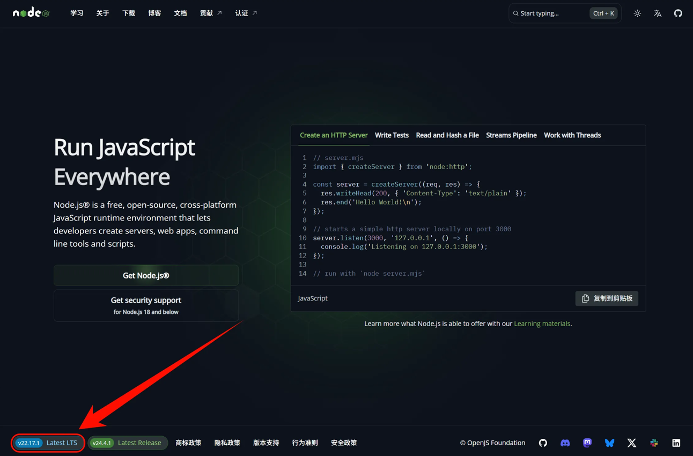Focus the Start typing search field
The width and height of the screenshot is (693, 456).
click(565, 13)
